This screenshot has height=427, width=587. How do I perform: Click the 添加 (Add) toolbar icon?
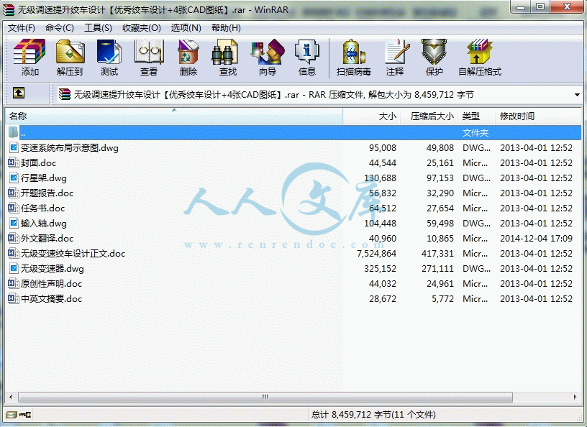pyautogui.click(x=29, y=52)
